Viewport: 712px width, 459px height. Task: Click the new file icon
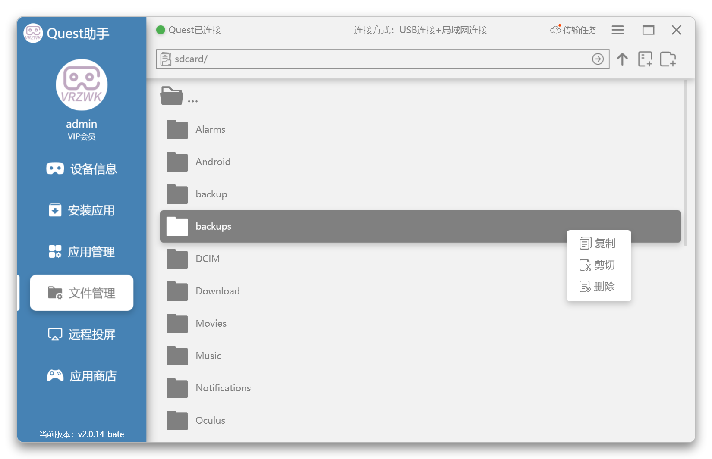645,59
